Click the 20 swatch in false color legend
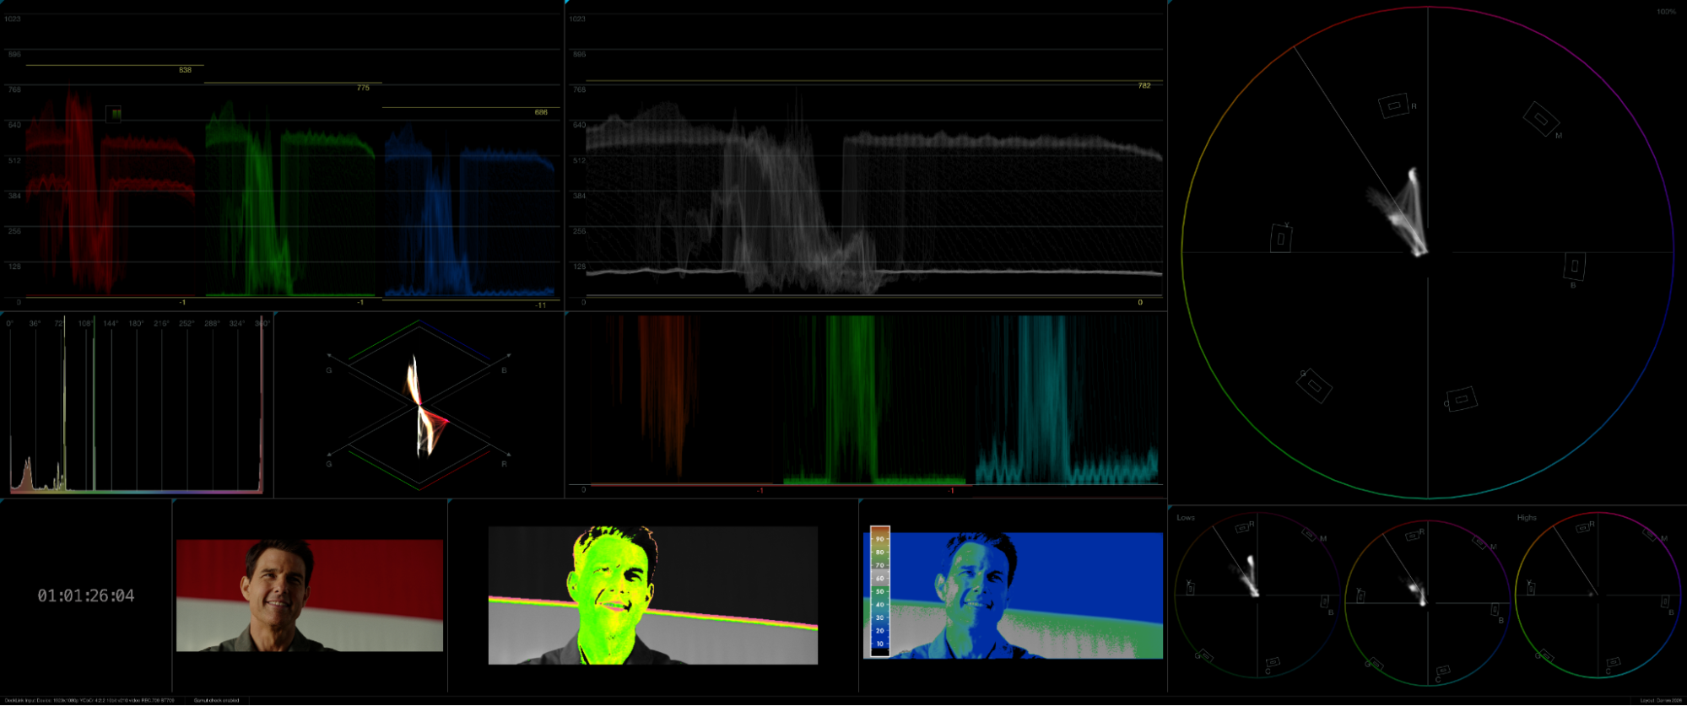Screen dimensions: 1687x706 (879, 631)
